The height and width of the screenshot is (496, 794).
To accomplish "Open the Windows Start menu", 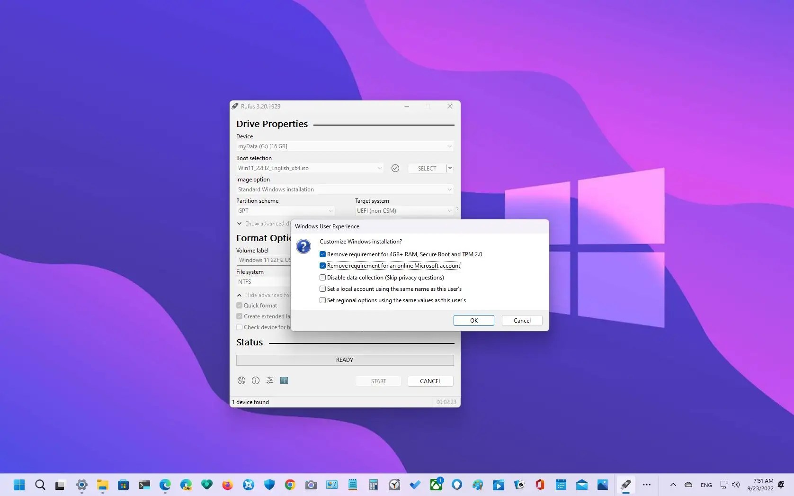I will [19, 485].
